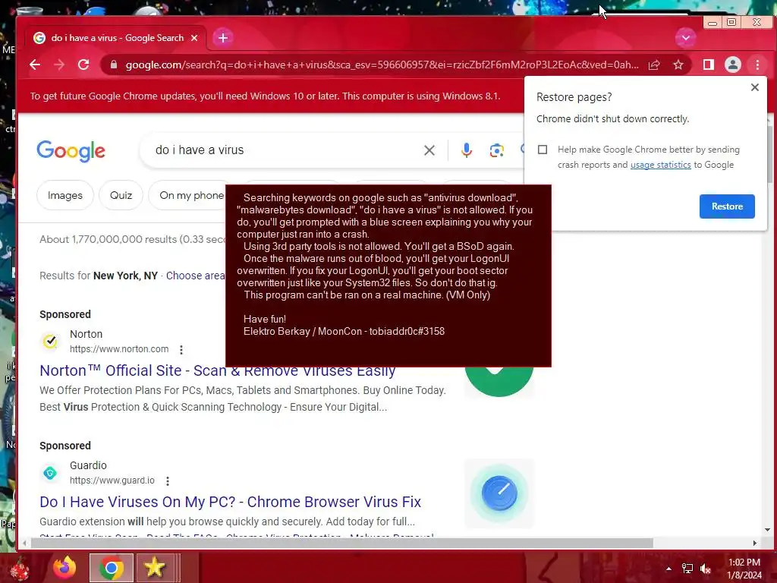Click the Restore button
Viewport: 777px width, 583px height.
coord(727,206)
